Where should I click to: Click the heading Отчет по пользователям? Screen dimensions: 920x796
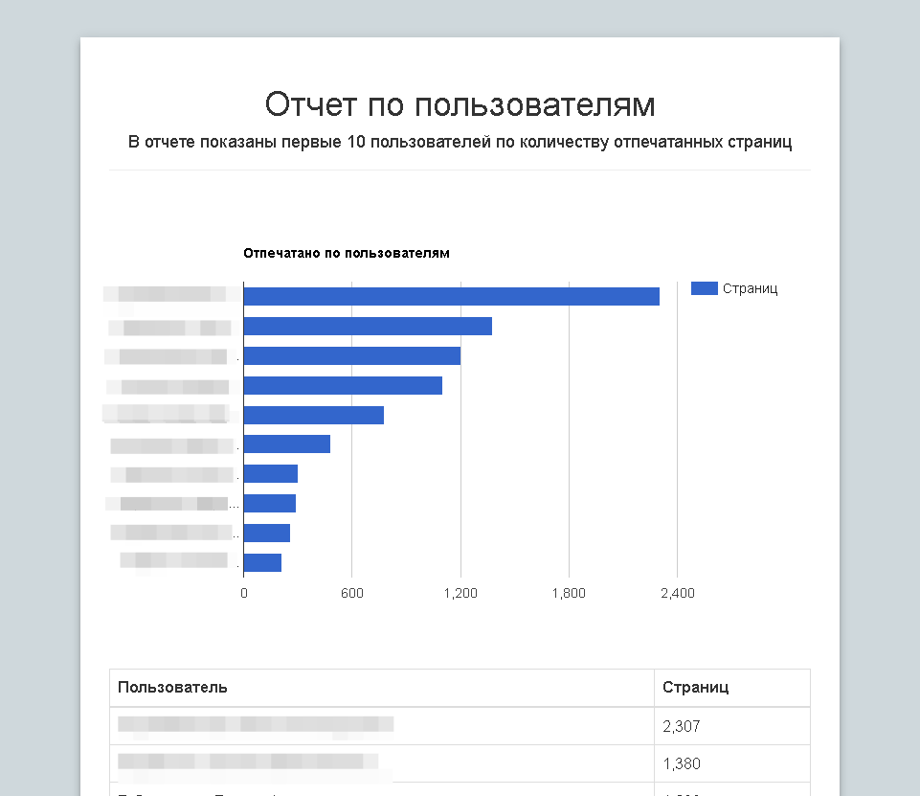pyautogui.click(x=460, y=104)
